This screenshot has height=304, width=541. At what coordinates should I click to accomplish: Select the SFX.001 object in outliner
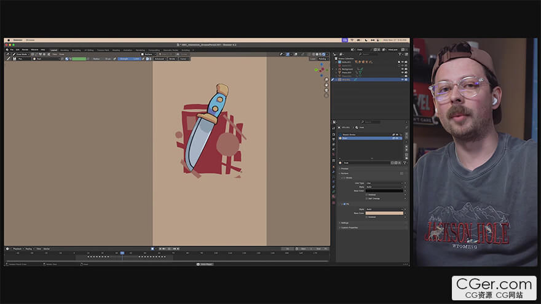point(347,79)
